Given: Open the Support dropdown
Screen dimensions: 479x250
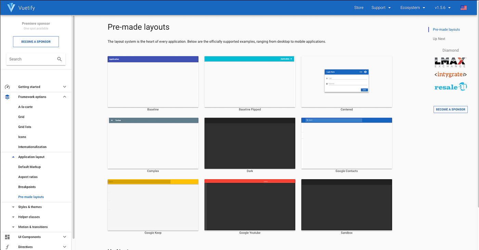Looking at the screenshot, I should click(x=381, y=7).
